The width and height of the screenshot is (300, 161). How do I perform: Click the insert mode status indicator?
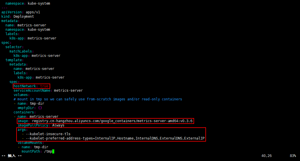[12, 156]
